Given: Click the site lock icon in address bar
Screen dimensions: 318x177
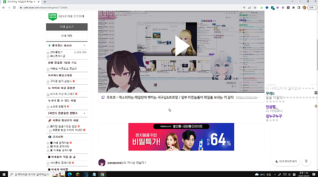Looking at the screenshot, I should [21, 8].
